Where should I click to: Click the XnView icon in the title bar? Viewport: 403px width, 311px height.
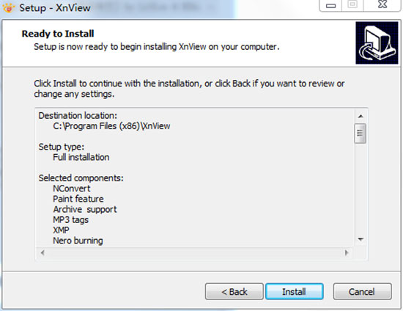click(8, 8)
